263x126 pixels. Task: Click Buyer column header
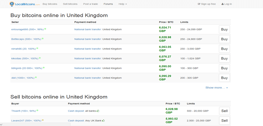[x=15, y=104]
